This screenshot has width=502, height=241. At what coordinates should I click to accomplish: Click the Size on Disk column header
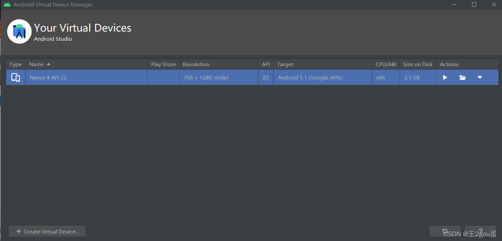pos(418,64)
